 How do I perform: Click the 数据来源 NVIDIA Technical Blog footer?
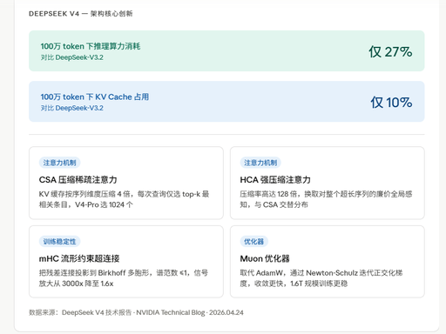pos(136,312)
